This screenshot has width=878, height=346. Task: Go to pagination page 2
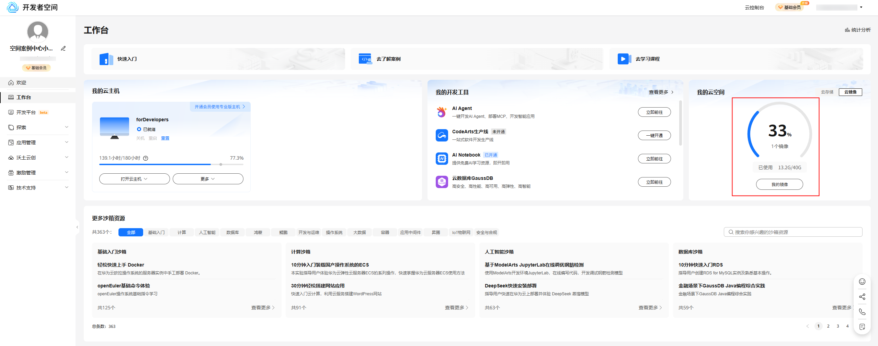[828, 326]
